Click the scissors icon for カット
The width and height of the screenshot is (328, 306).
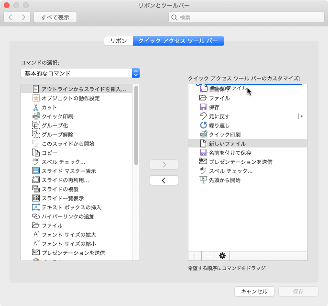36,107
